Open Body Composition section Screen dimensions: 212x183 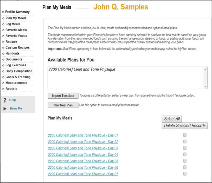[19, 71]
